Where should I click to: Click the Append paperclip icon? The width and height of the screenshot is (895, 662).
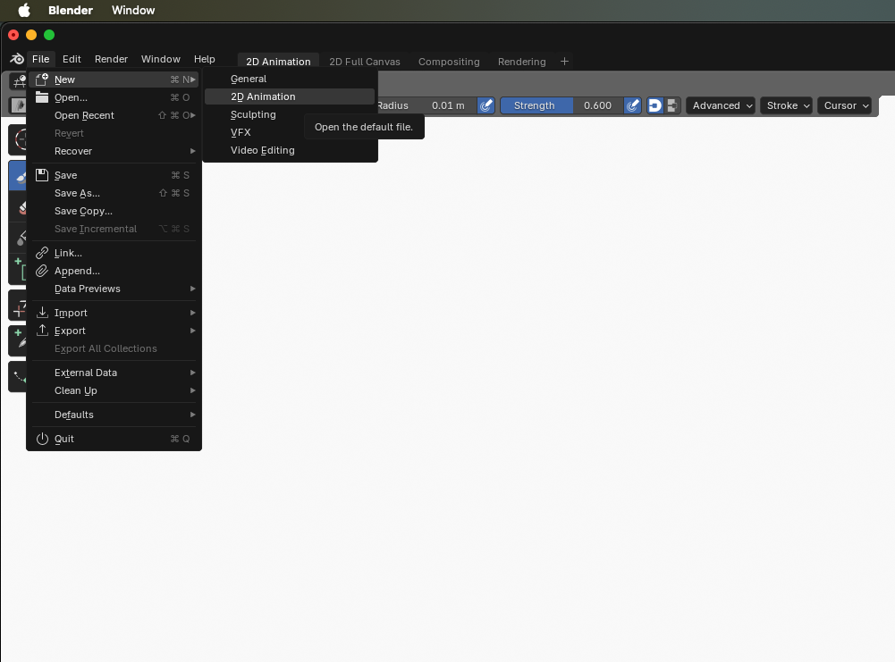(41, 271)
